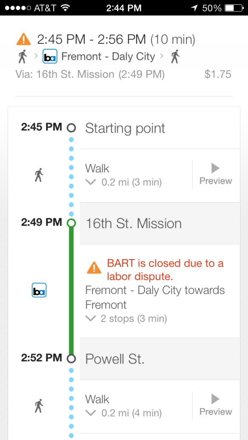Screen dimensions: 248x440
Task: Select the BART transit icon in the route summary
Action: tap(50, 56)
